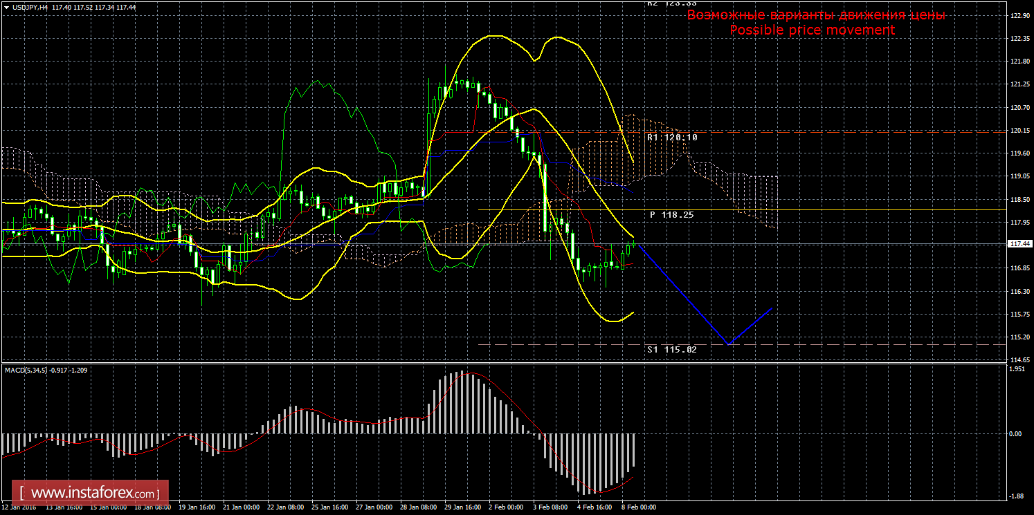Select the 8 Feb 00:00 time marker
This screenshot has height=515, width=1034.
[637, 507]
